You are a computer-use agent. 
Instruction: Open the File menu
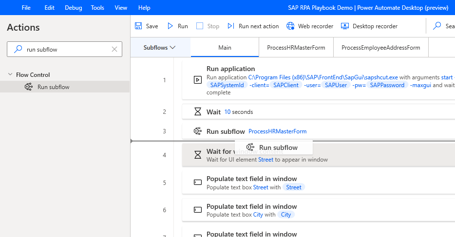pyautogui.click(x=26, y=8)
